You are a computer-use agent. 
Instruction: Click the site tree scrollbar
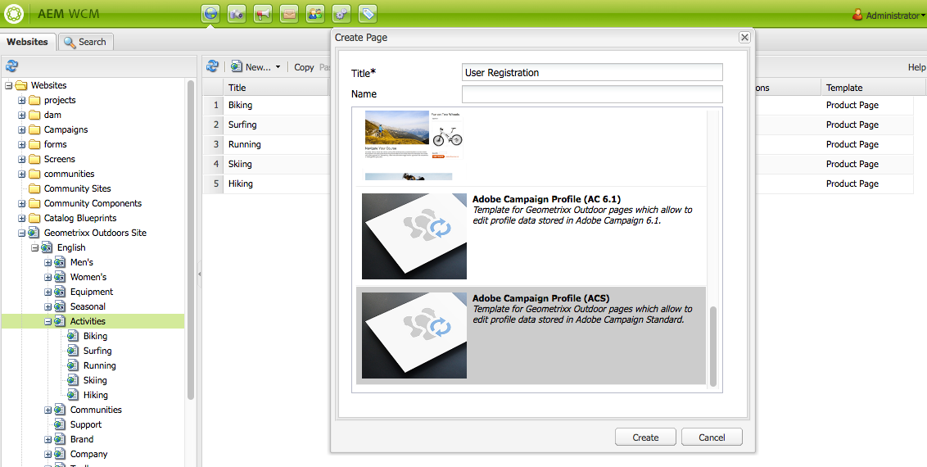click(190, 239)
